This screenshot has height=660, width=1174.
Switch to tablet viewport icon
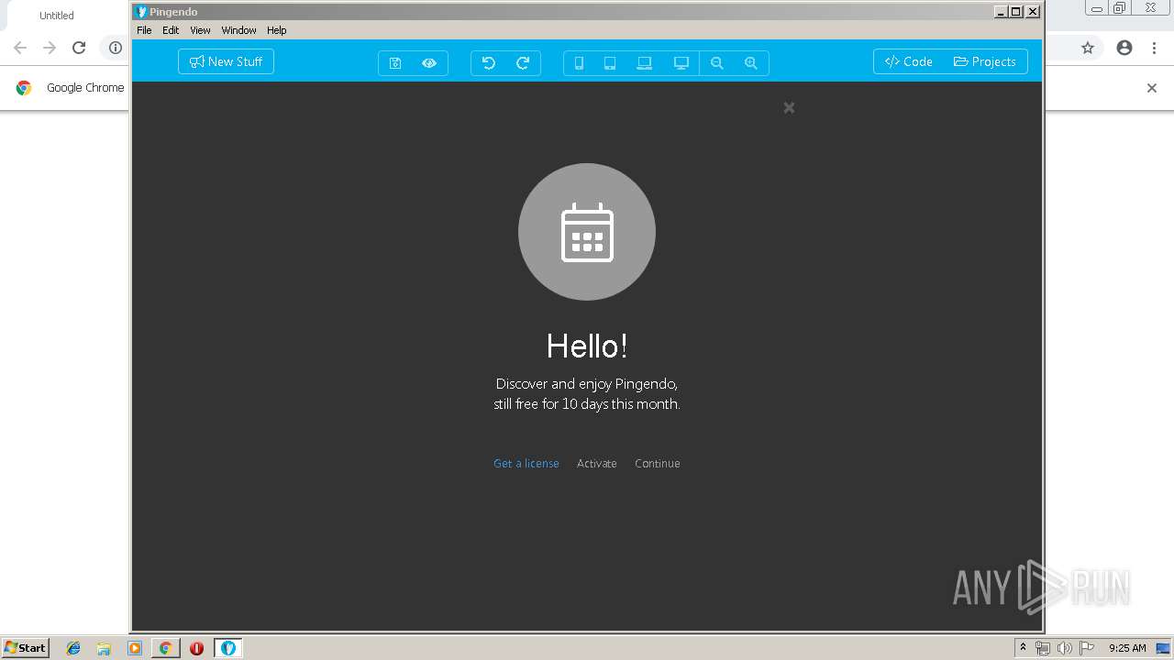tap(610, 63)
